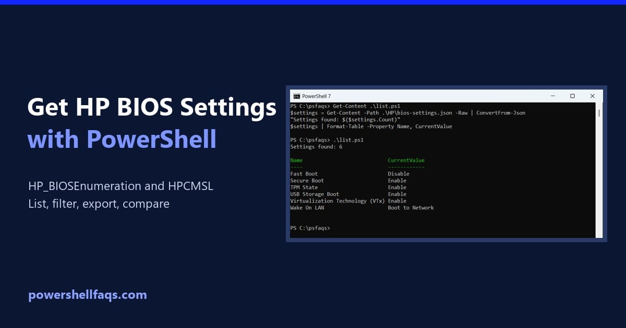Click the PowerShell 7 window title text
The width and height of the screenshot is (626, 328).
click(x=317, y=96)
